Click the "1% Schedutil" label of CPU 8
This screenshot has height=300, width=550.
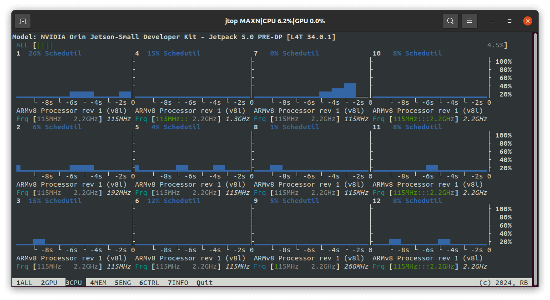click(x=295, y=127)
